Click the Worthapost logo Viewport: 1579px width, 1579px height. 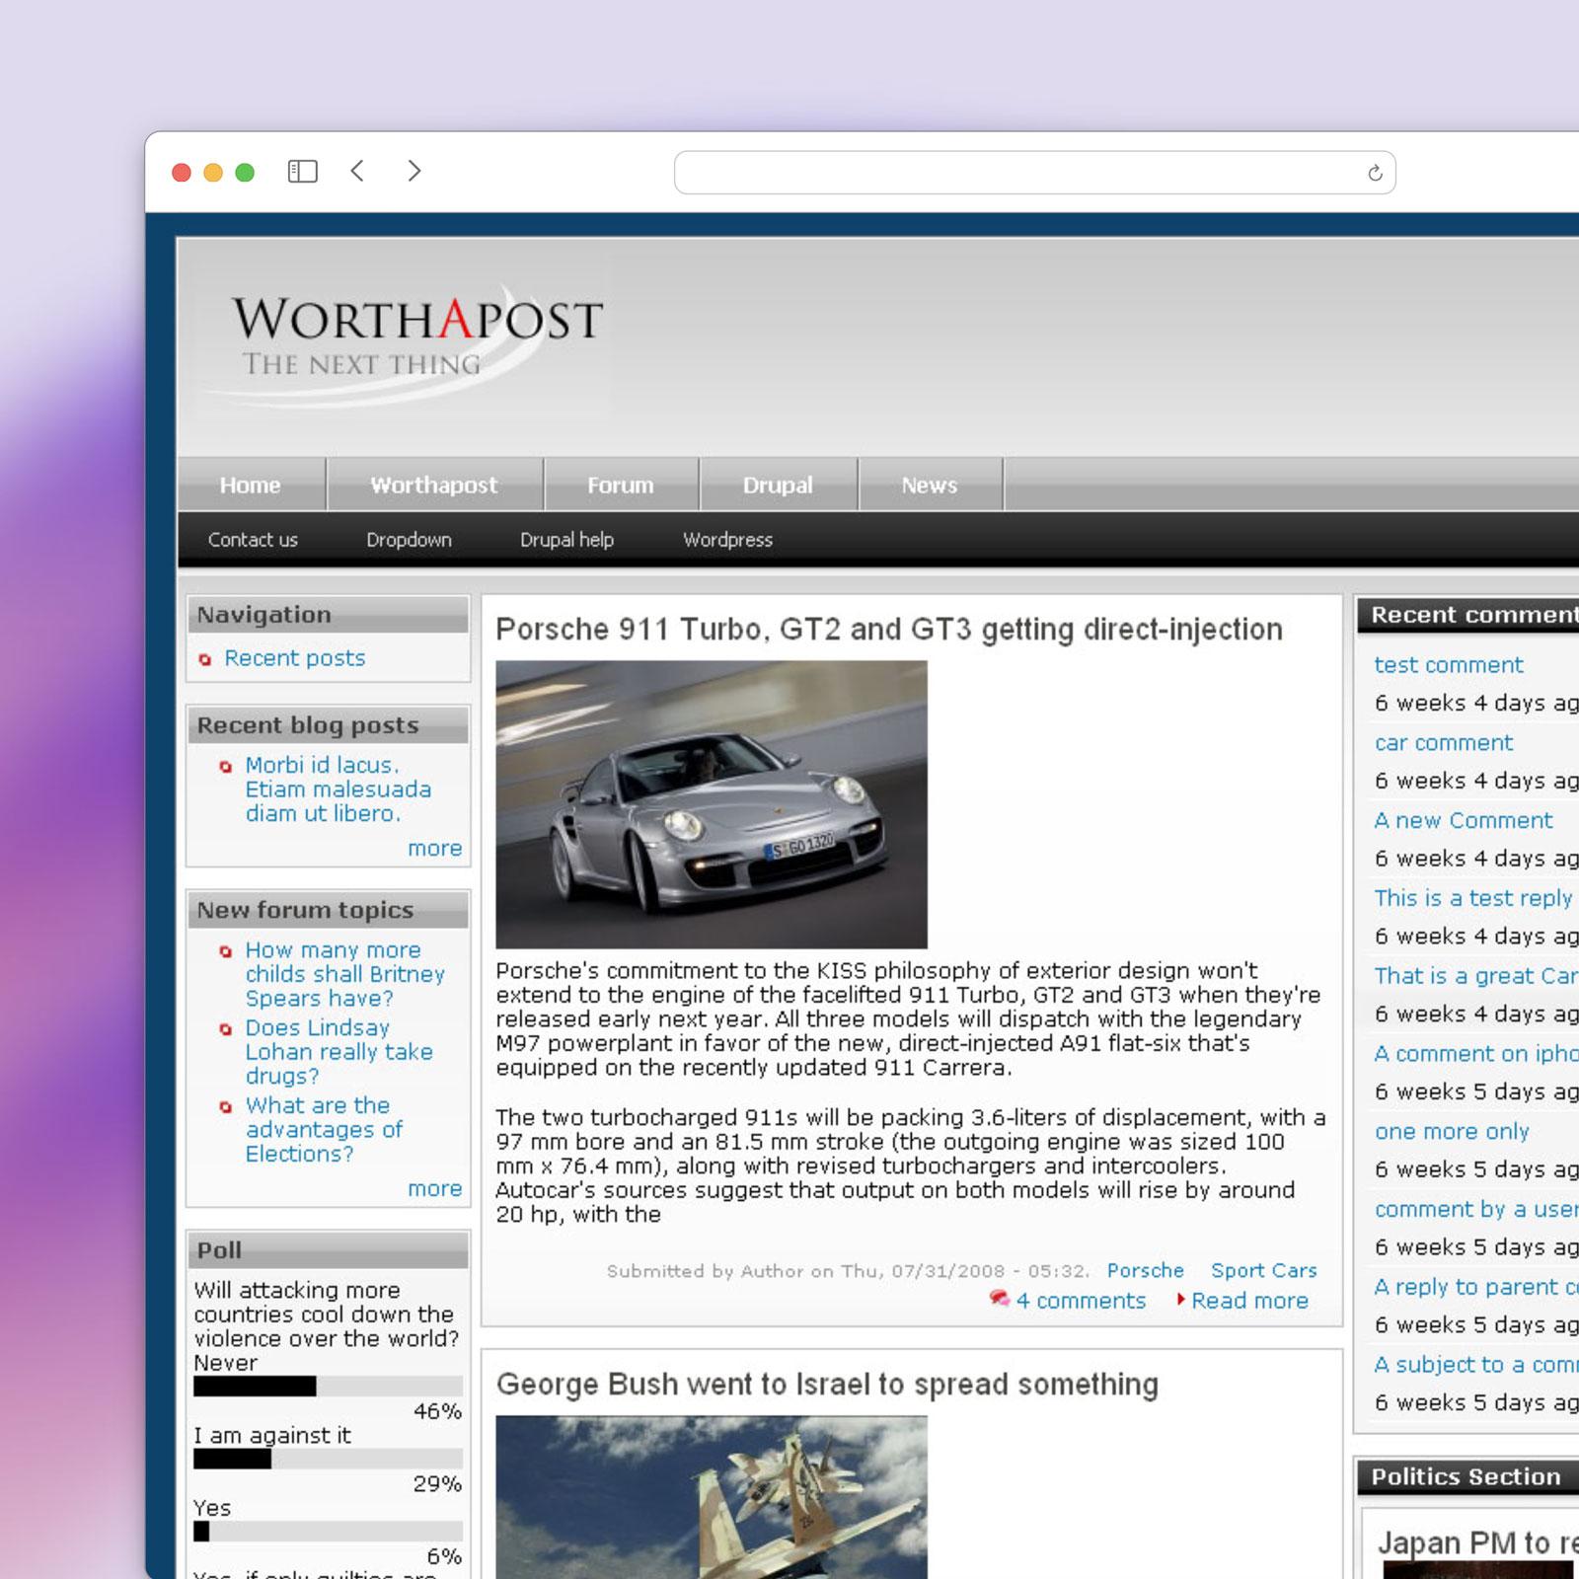(x=416, y=336)
